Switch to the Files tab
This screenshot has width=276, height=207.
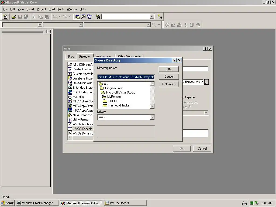[71, 57]
